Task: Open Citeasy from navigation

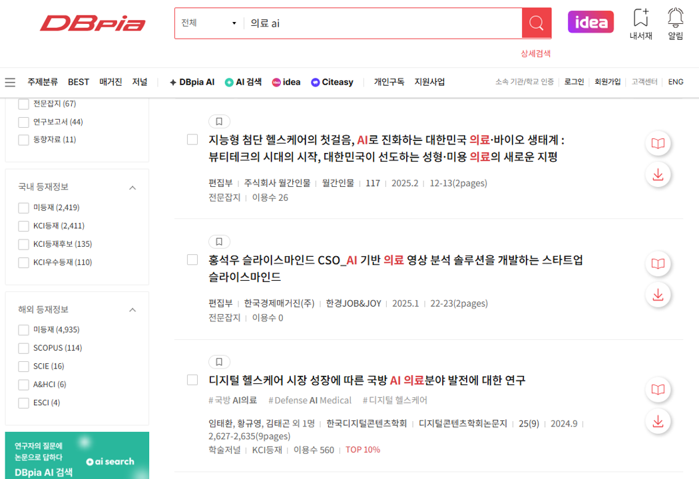Action: point(332,82)
